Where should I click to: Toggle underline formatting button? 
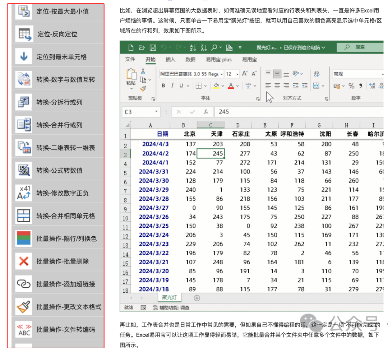point(181,86)
